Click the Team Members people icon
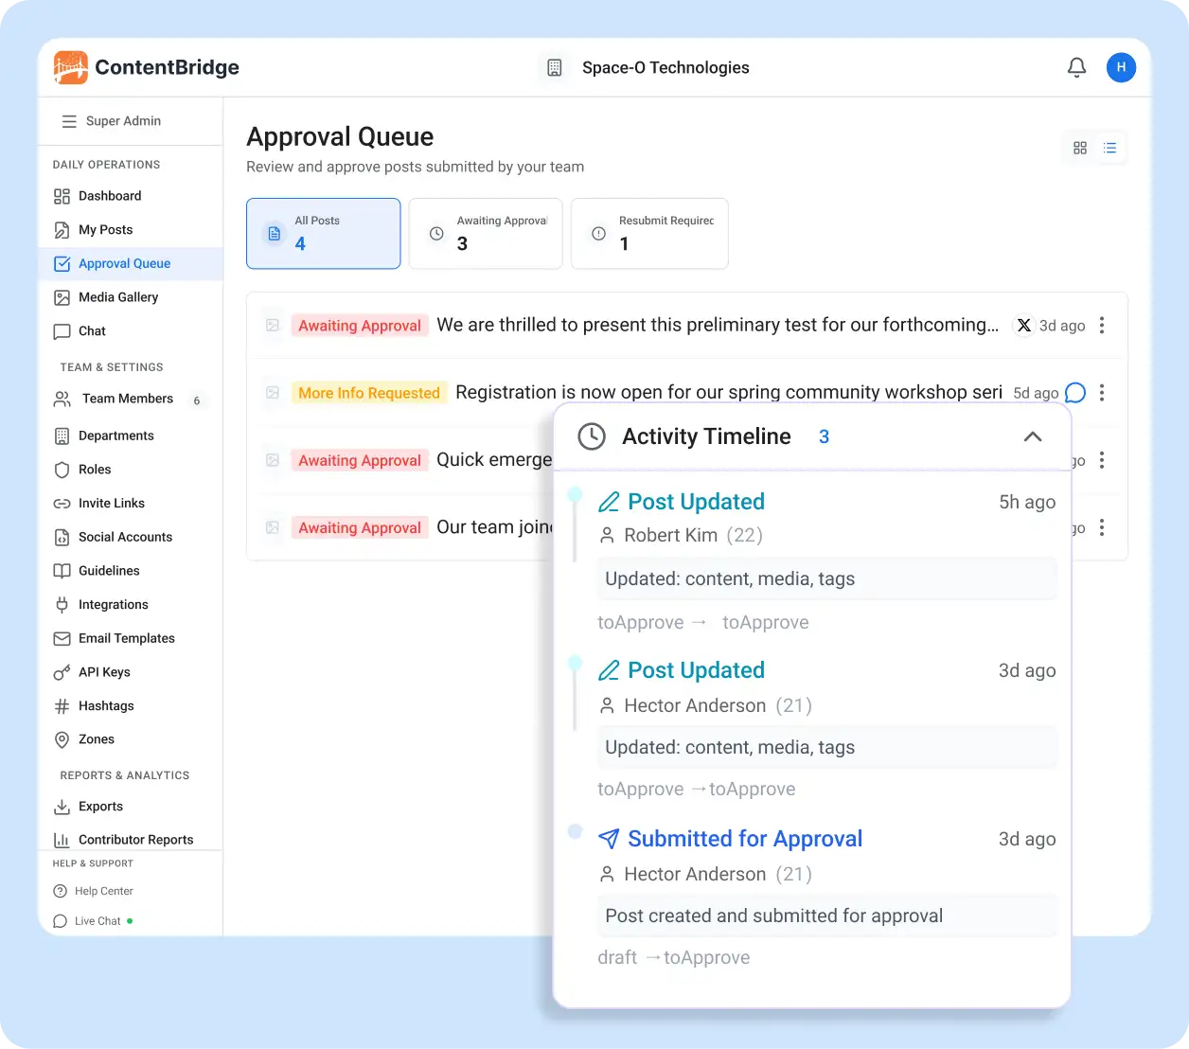The image size is (1189, 1049). (62, 399)
